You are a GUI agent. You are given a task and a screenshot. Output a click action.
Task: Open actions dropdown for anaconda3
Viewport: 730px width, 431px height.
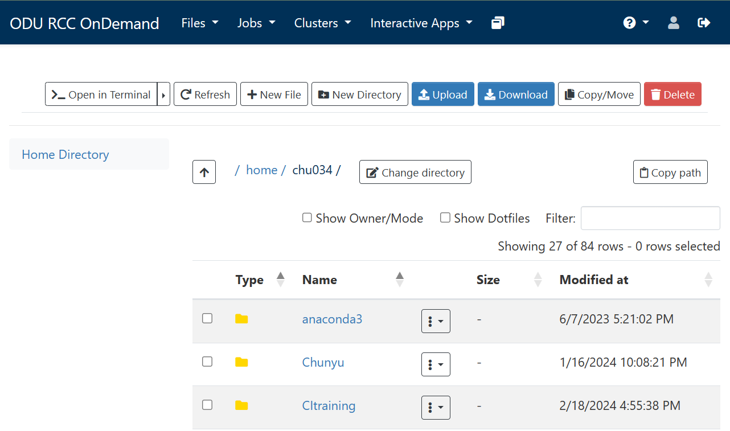point(436,321)
